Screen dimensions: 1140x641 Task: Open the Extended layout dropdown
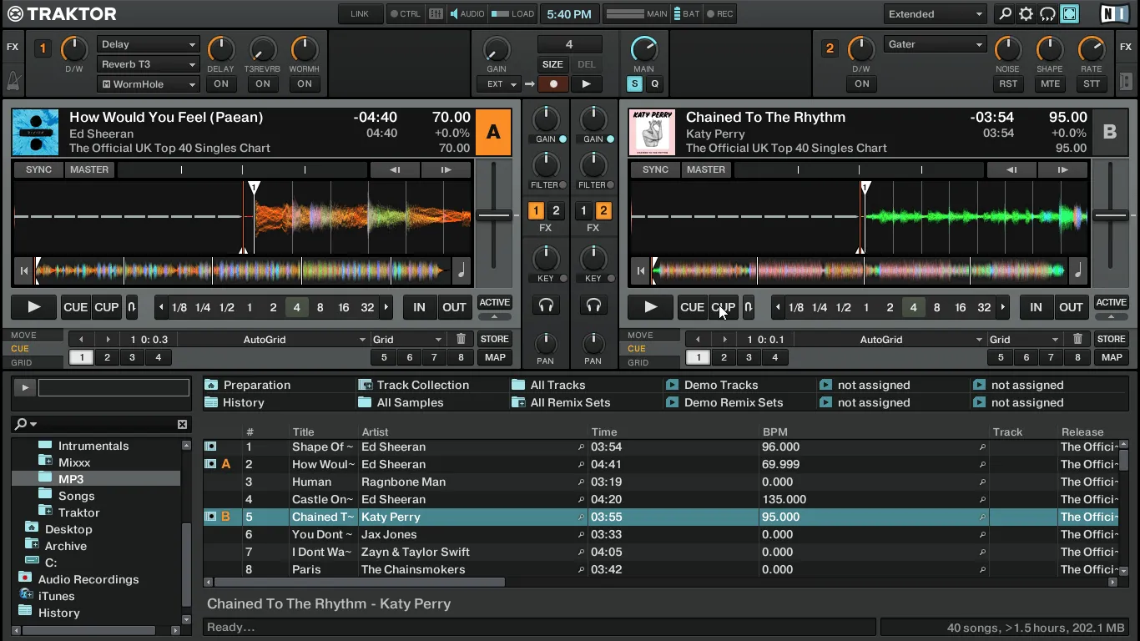pos(934,14)
